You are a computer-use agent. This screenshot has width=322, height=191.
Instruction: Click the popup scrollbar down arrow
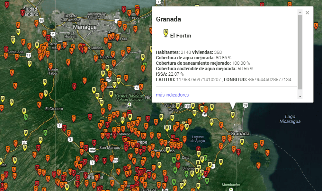[300, 96]
